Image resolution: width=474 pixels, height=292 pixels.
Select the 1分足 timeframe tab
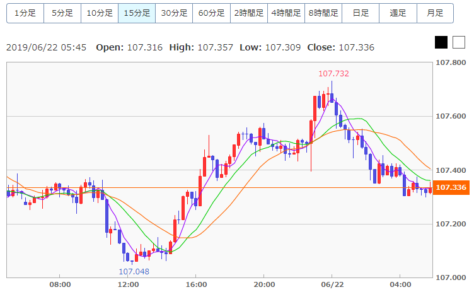click(25, 13)
